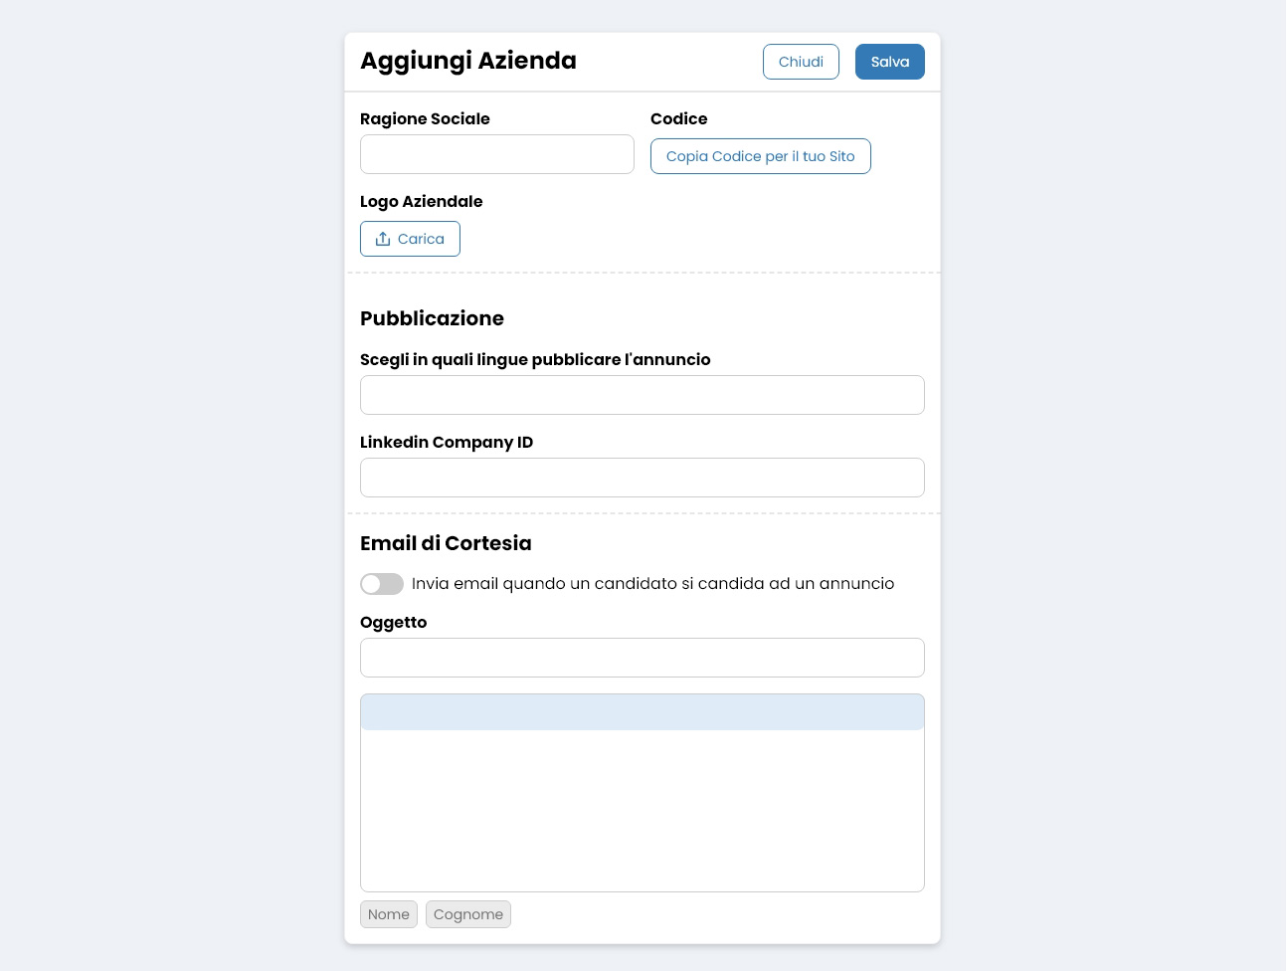Click the Linkedin Company ID label

(x=447, y=442)
